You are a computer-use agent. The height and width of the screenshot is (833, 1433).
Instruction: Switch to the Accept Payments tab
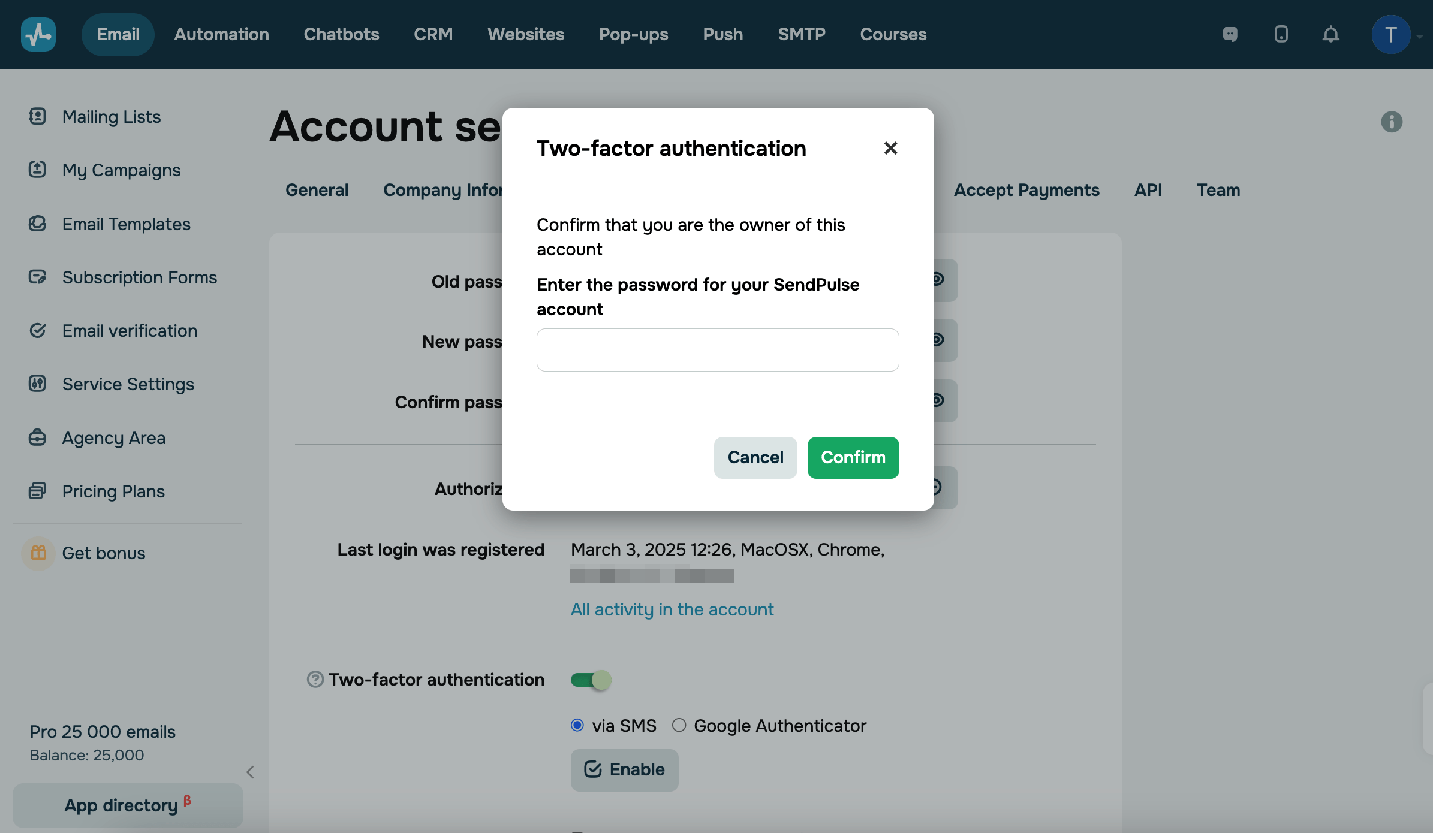click(x=1026, y=190)
